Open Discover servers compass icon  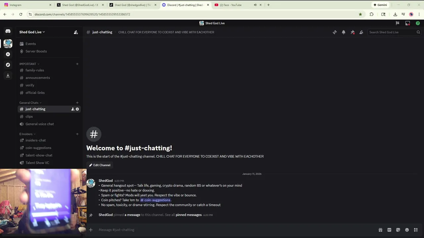pos(8,65)
